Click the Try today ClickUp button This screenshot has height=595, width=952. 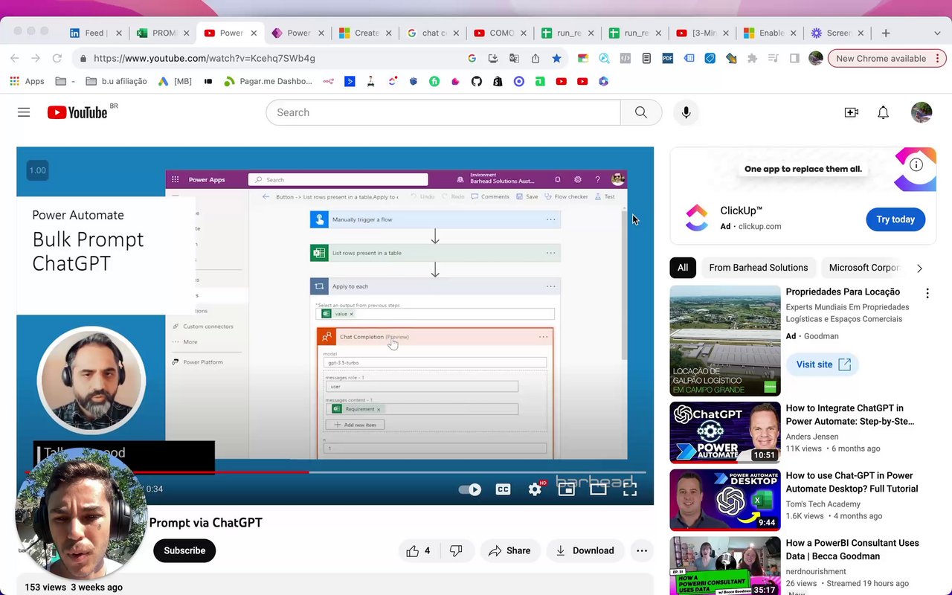pyautogui.click(x=895, y=219)
